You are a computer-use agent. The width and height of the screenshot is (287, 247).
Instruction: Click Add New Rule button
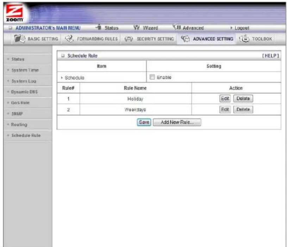[x=177, y=122]
